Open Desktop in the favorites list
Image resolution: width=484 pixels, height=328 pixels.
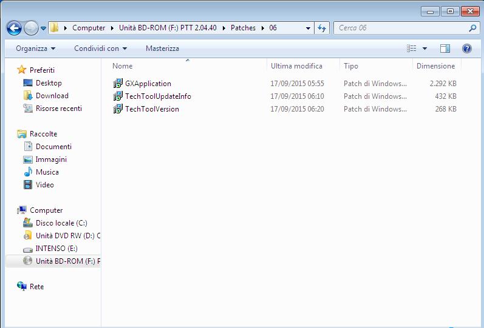[49, 83]
